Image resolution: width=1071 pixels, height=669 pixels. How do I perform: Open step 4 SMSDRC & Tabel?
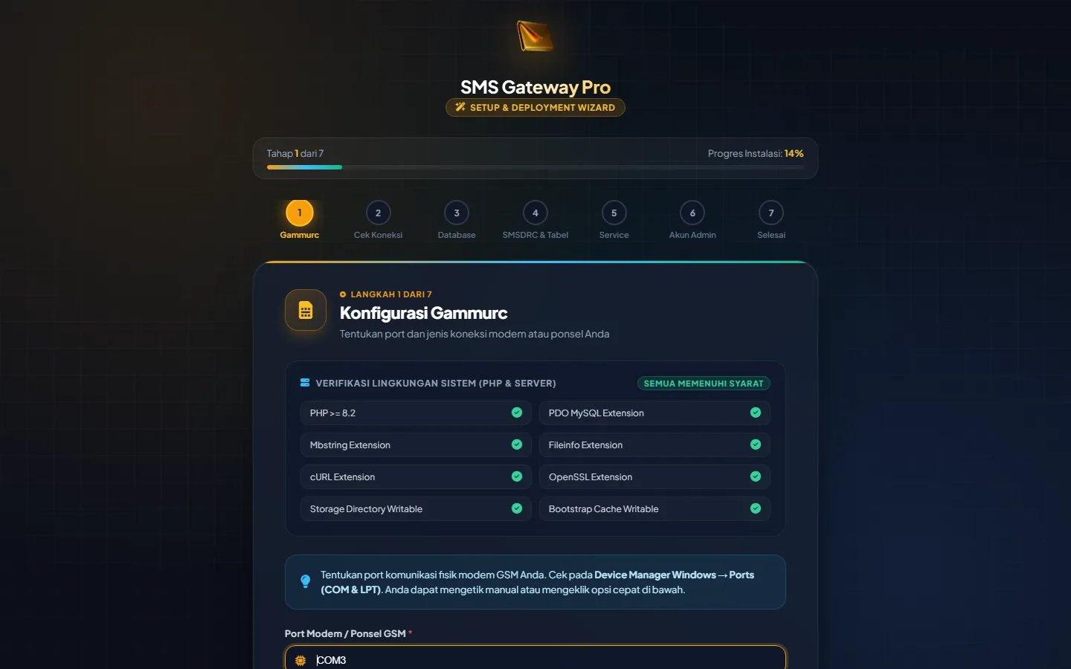click(x=535, y=220)
